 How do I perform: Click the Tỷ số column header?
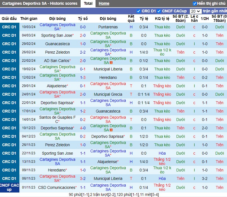coord(83,19)
